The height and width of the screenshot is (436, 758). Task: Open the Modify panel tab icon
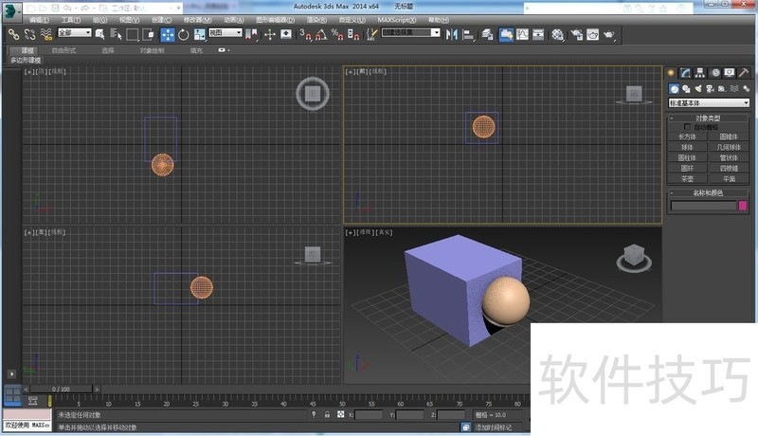(x=686, y=72)
